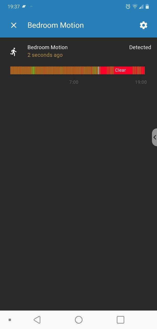Open the settings gear for Bedroom Motion

(x=143, y=25)
